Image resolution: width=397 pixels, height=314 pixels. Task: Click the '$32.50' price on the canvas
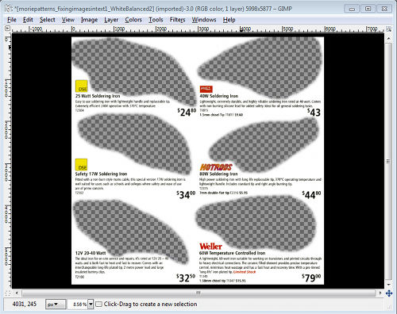pos(186,278)
